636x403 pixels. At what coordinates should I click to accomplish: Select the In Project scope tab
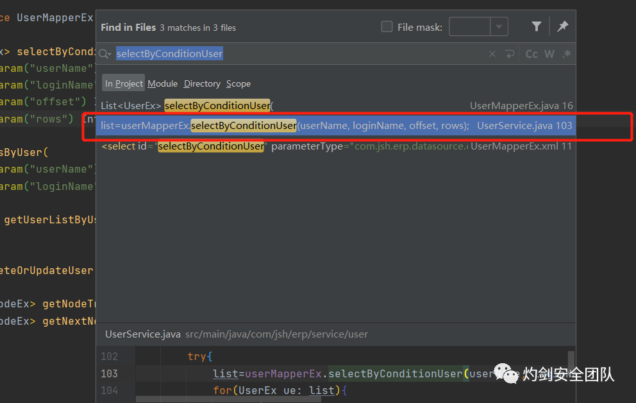[x=123, y=83]
